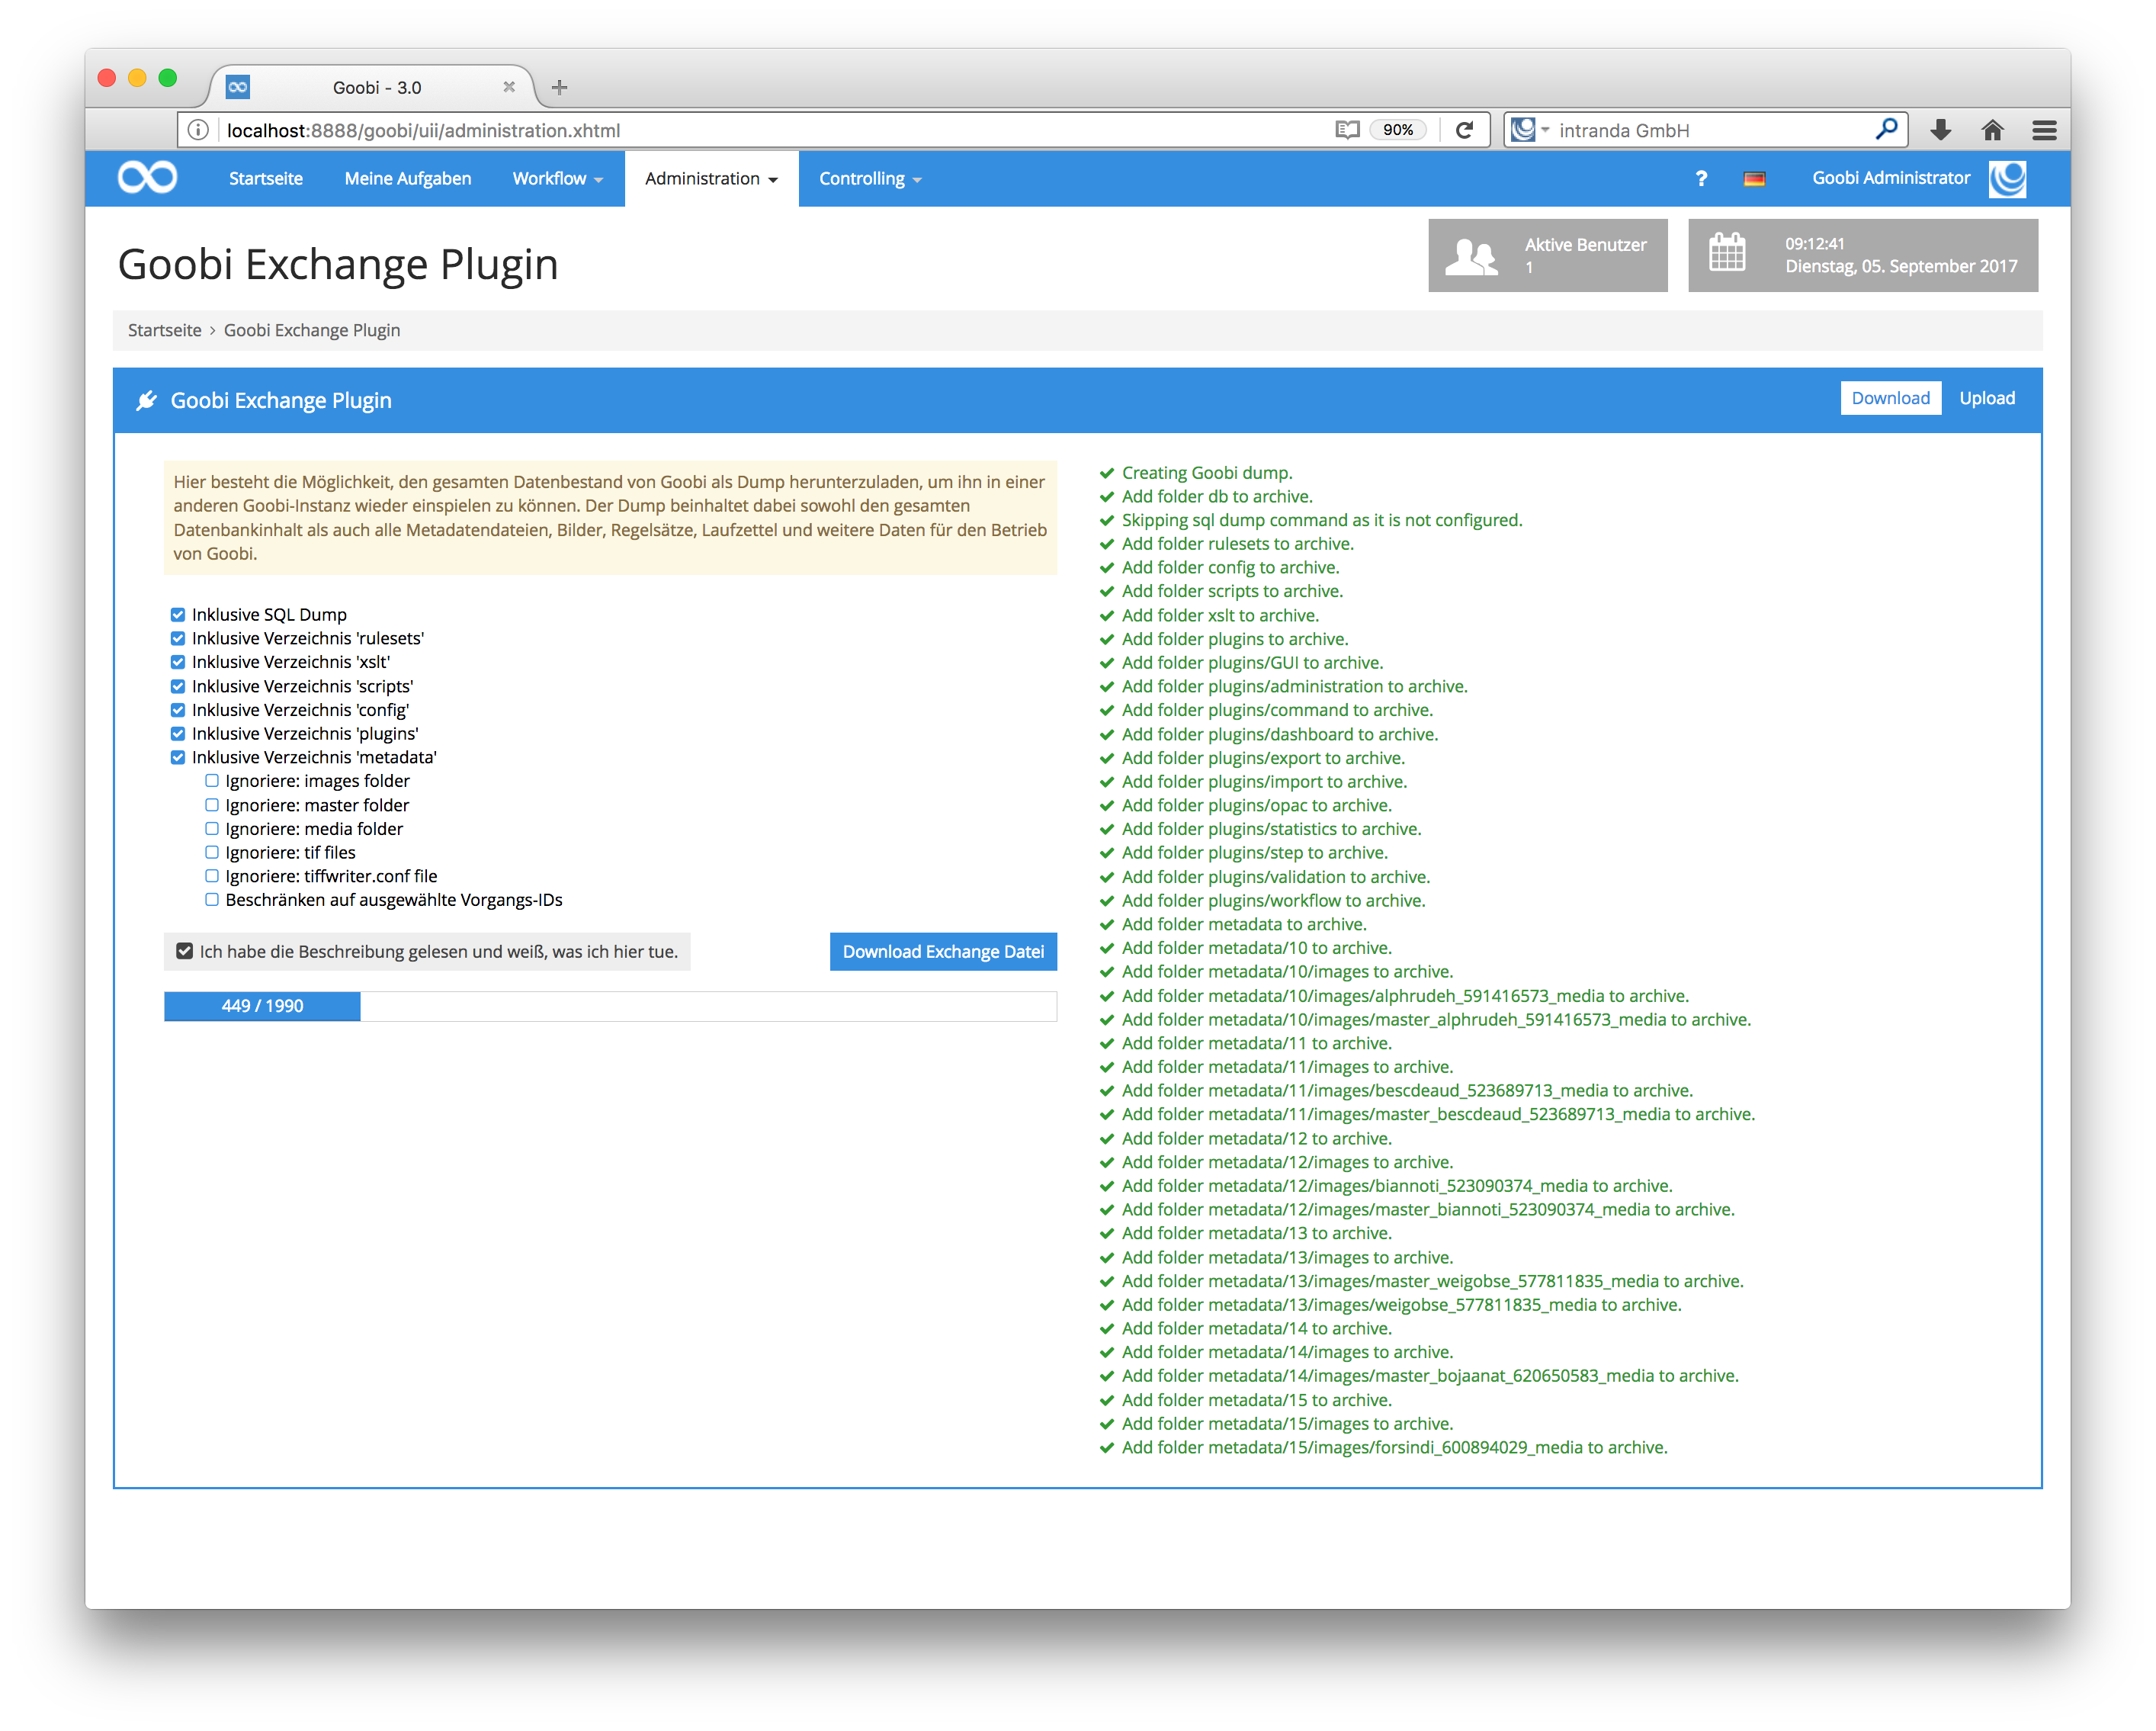This screenshot has height=1731, width=2156.
Task: Click 'Add folder plugins/workflow to archive.' entry
Action: [1274, 901]
